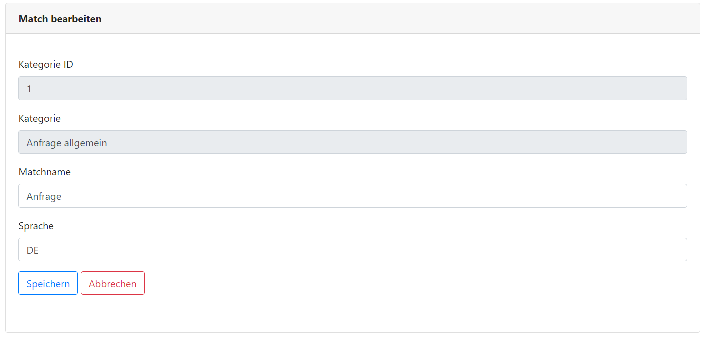Click the "Anfrage allgemein" text value
Image resolution: width=709 pixels, height=338 pixels.
(x=67, y=143)
